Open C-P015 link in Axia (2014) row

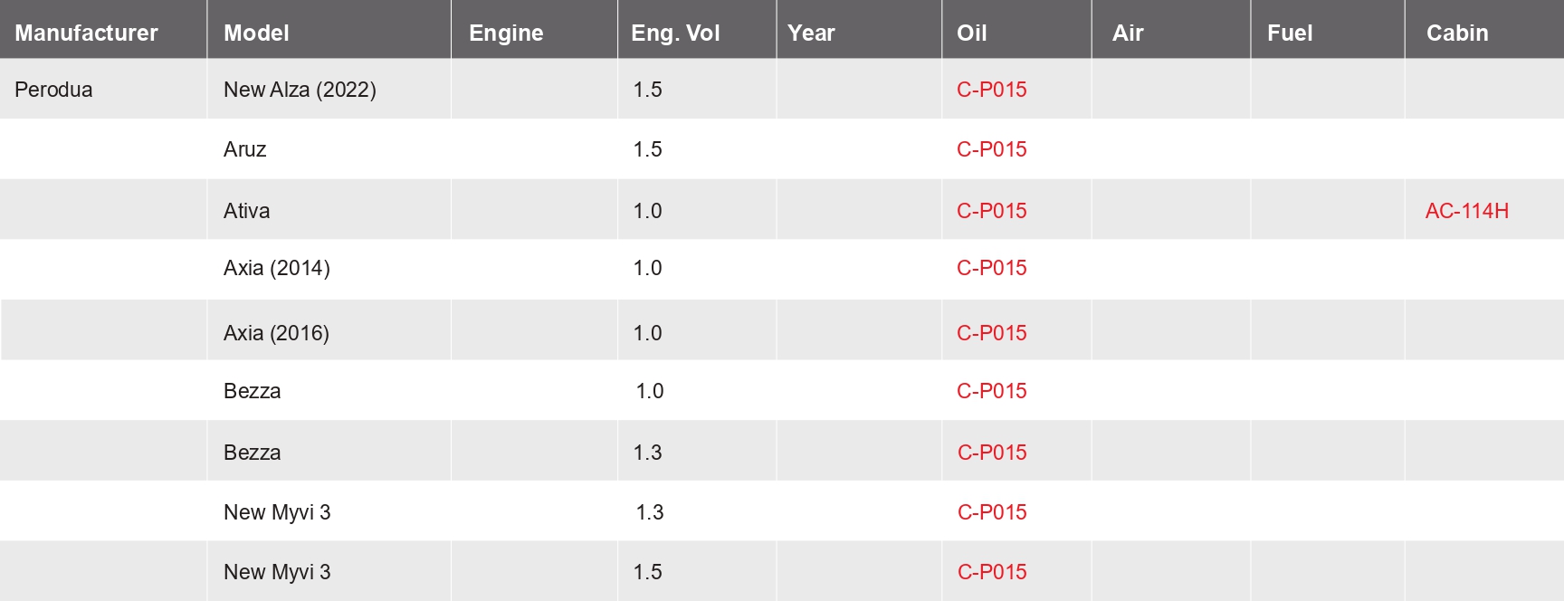(991, 268)
